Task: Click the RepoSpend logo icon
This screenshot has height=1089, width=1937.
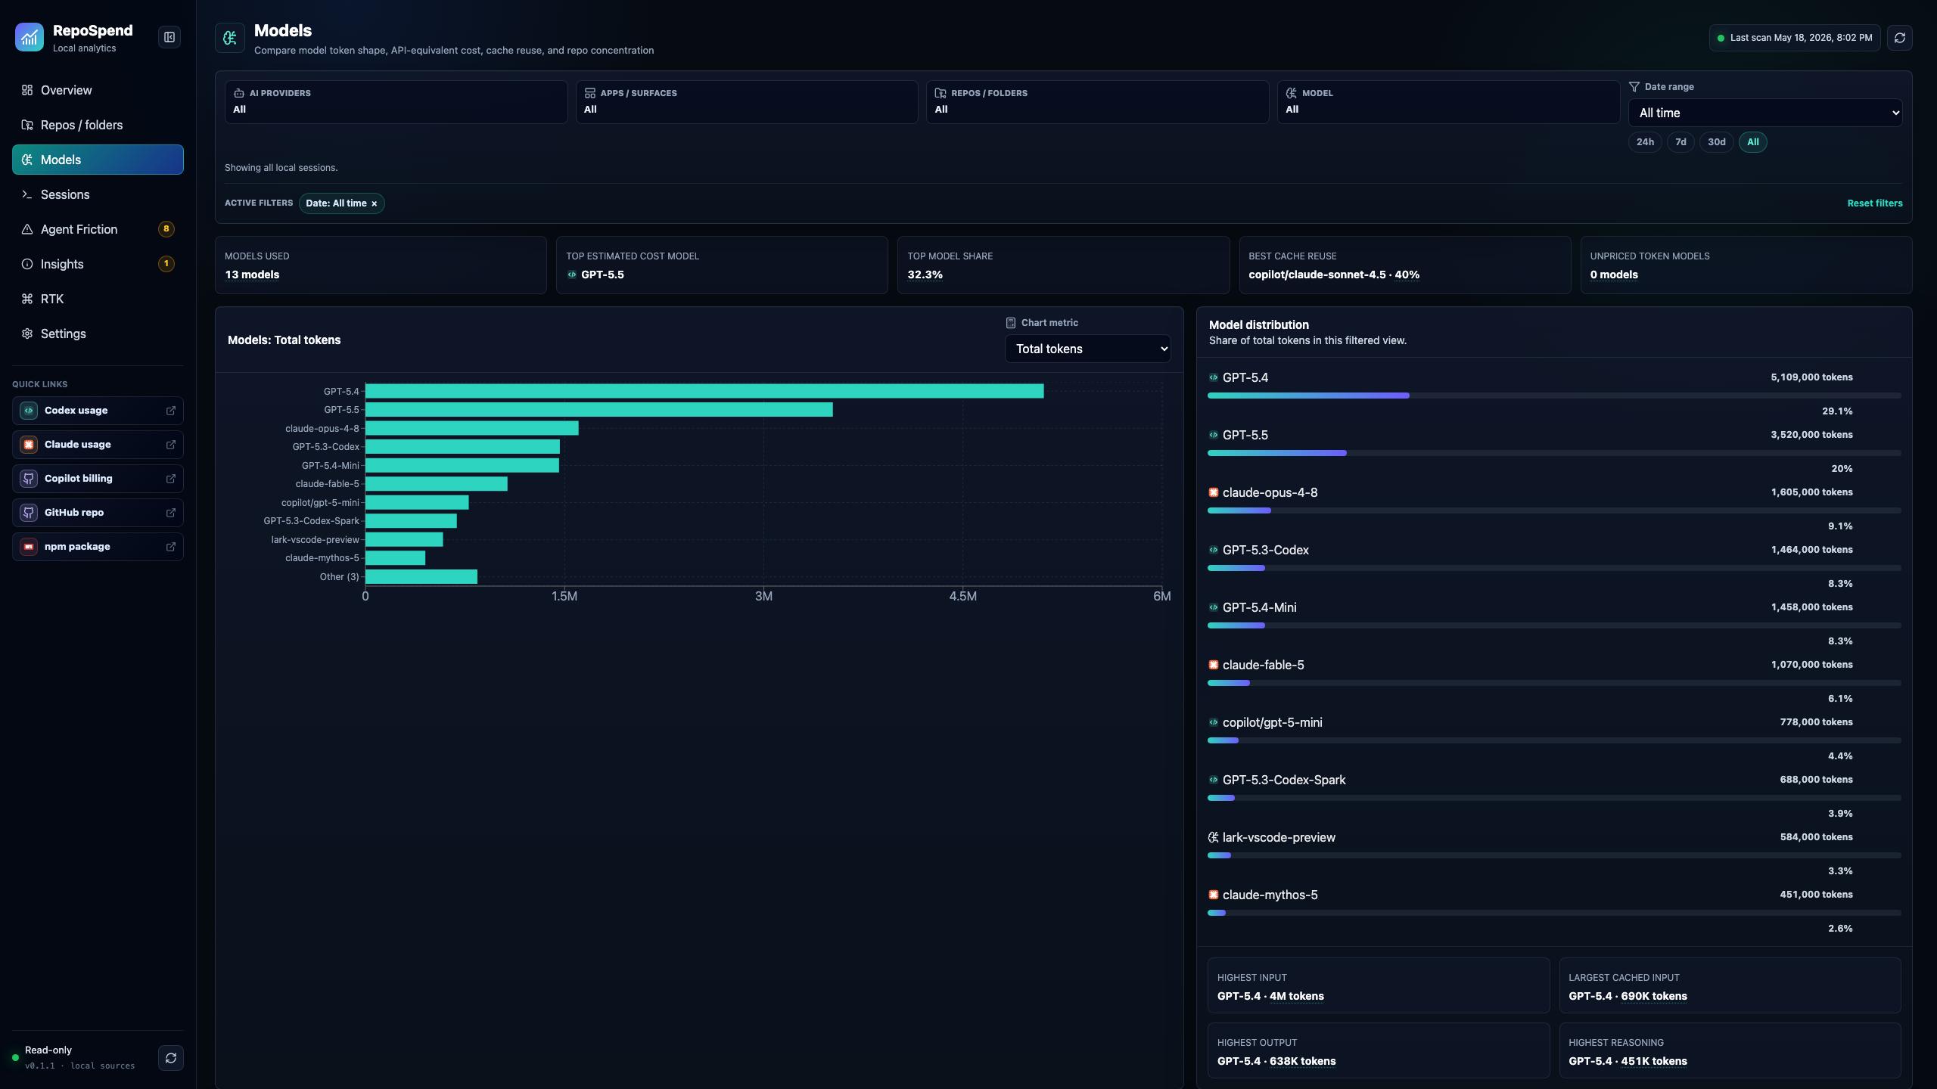Action: (x=30, y=37)
